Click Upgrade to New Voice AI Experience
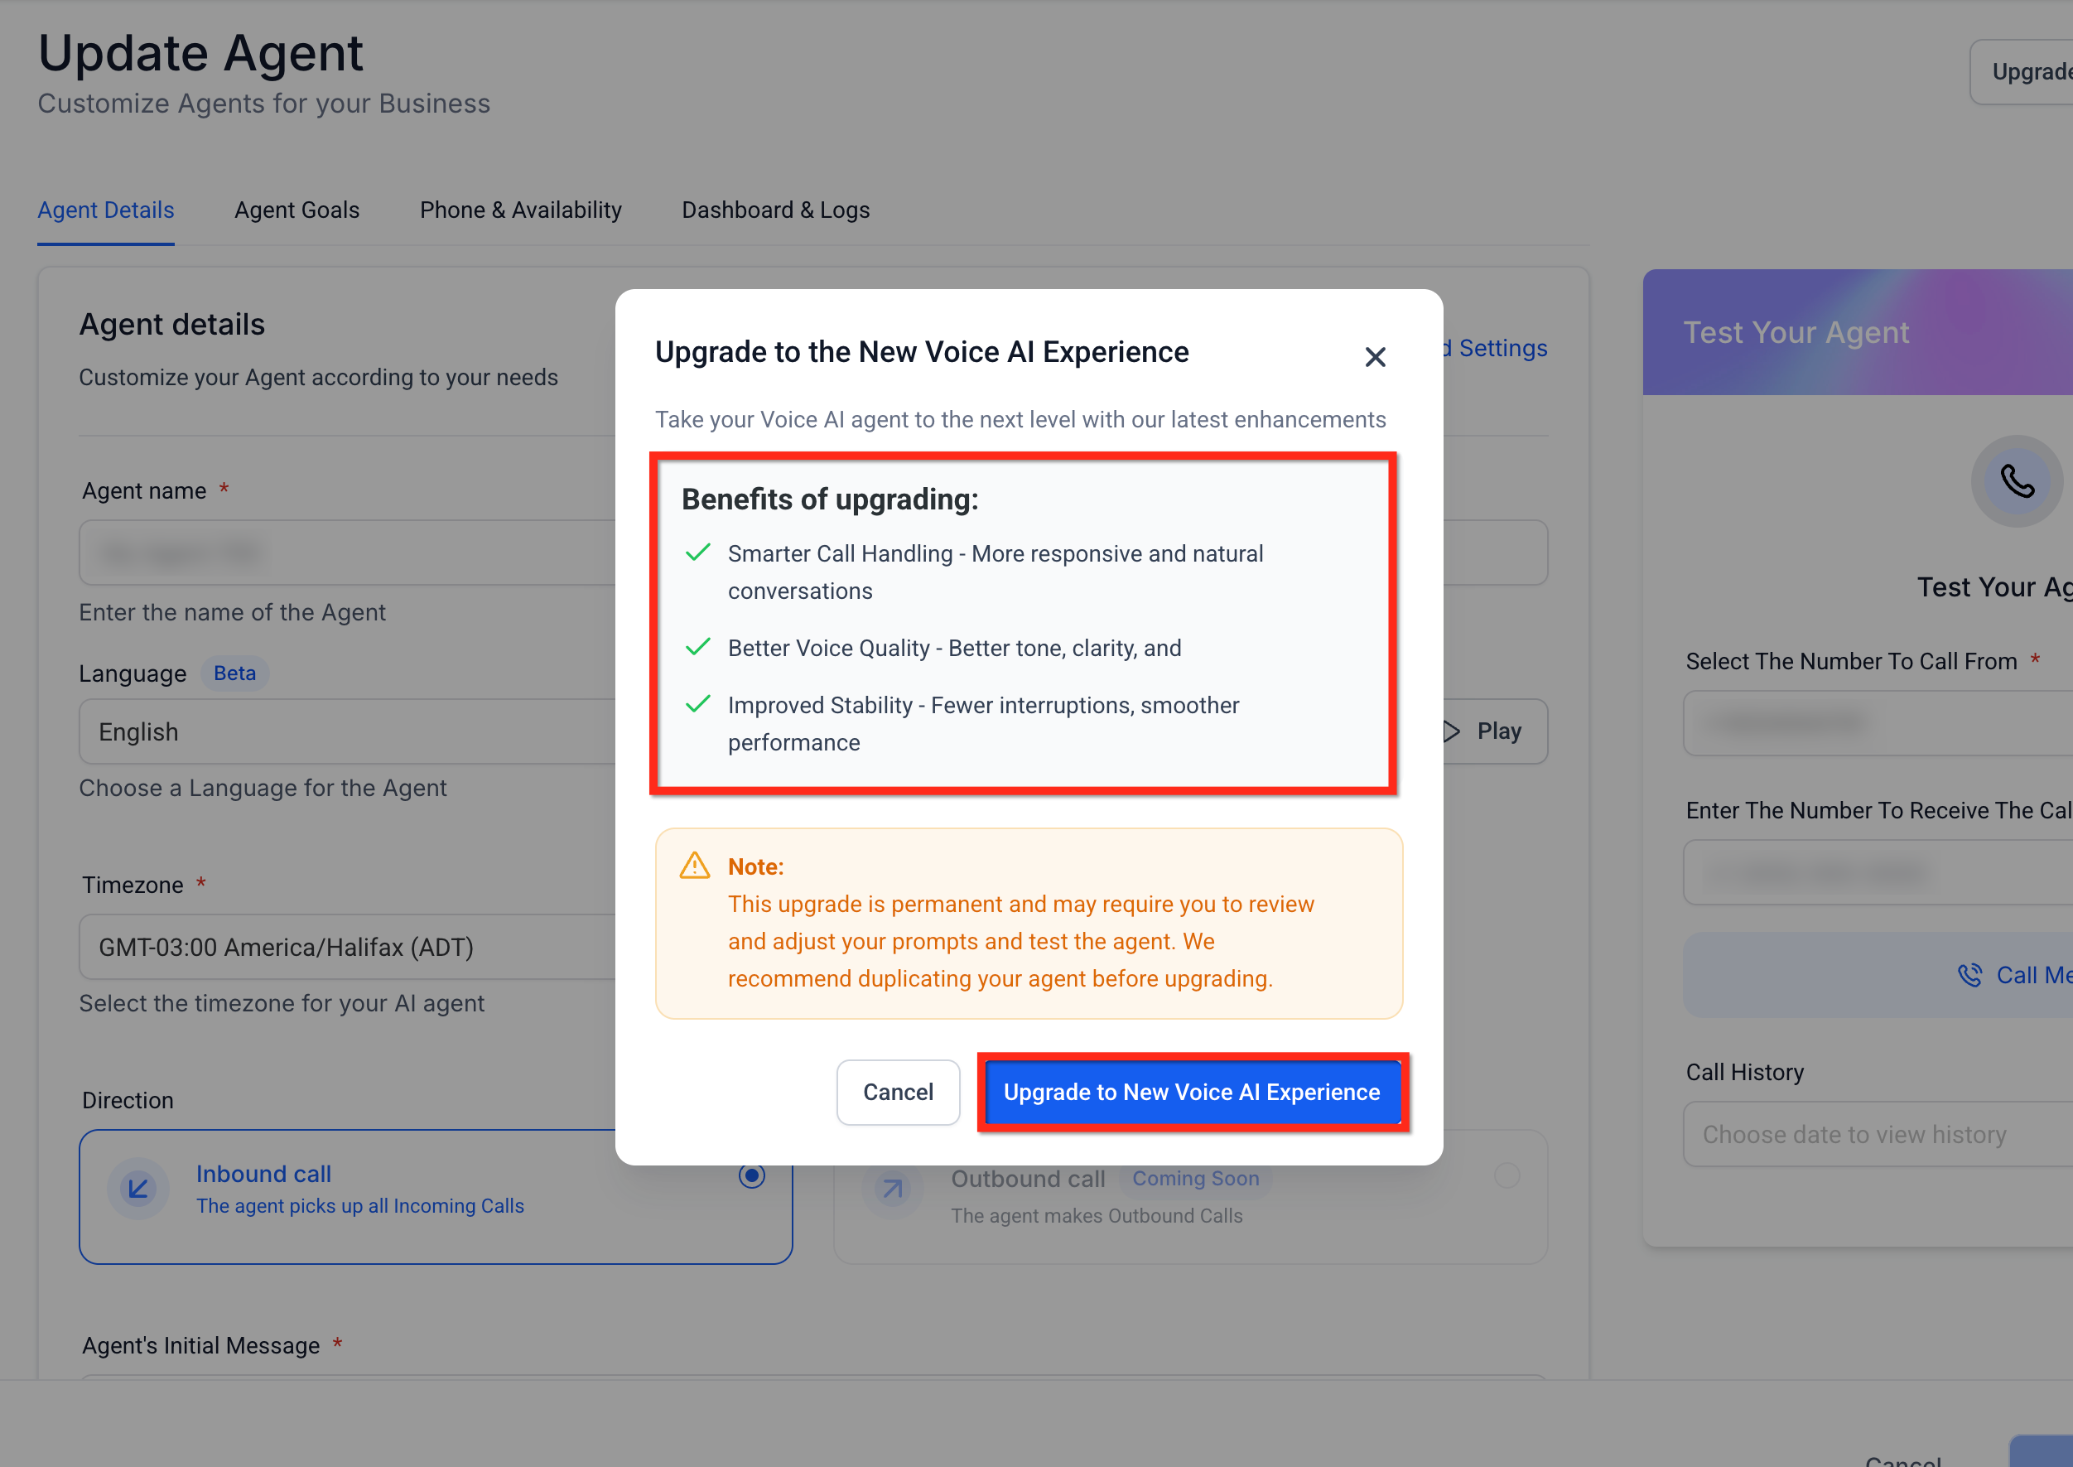This screenshot has width=2073, height=1467. tap(1193, 1091)
